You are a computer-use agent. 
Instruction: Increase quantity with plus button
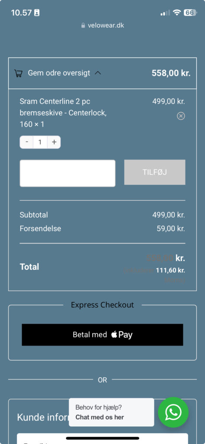pos(54,142)
